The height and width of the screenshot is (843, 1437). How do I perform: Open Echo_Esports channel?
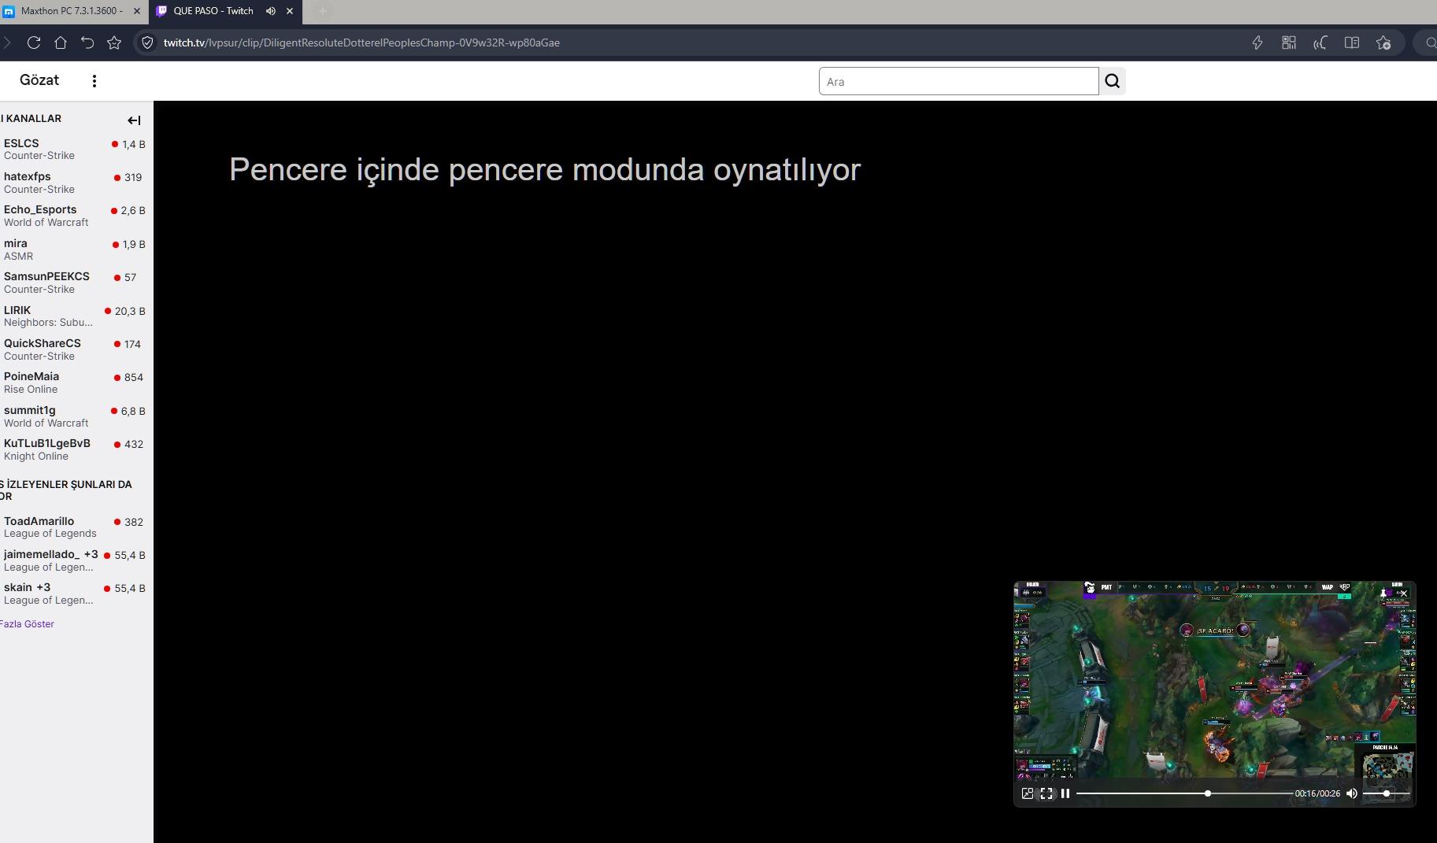[75, 216]
